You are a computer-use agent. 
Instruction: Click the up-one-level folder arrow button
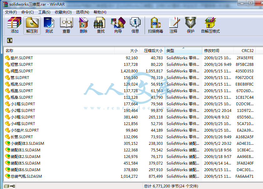click(x=10, y=40)
